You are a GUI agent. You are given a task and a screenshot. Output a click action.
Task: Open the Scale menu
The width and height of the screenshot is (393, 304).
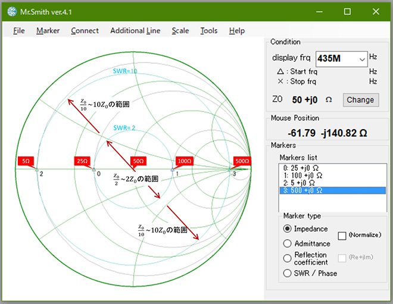[x=180, y=30]
